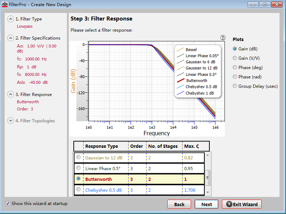Click the response table scrollbar thumb

pos(208,178)
